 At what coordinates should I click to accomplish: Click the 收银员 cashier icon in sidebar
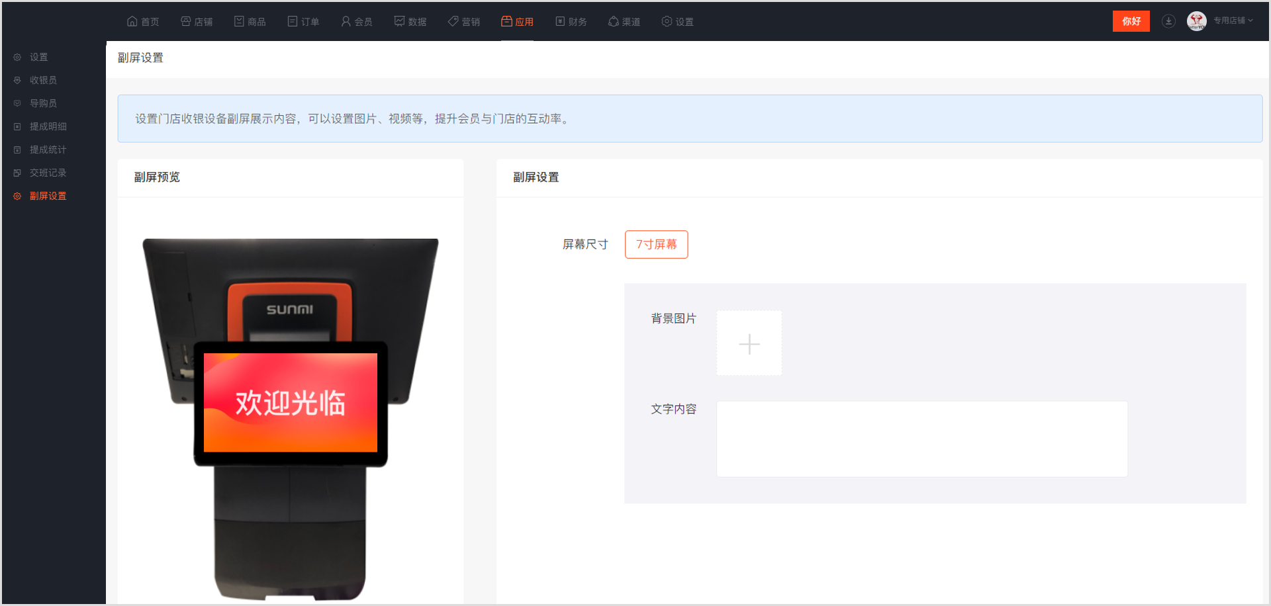pyautogui.click(x=17, y=80)
